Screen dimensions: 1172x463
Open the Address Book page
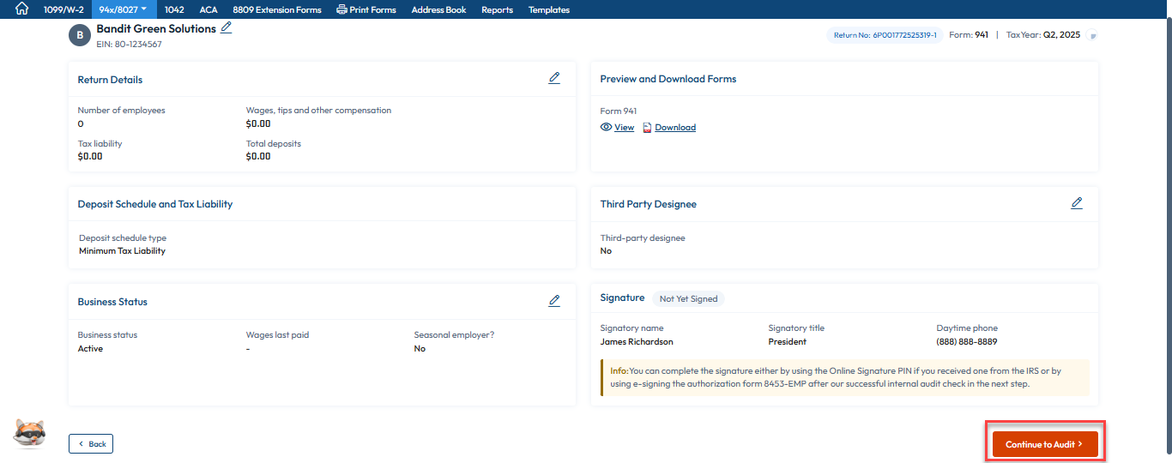pyautogui.click(x=438, y=9)
